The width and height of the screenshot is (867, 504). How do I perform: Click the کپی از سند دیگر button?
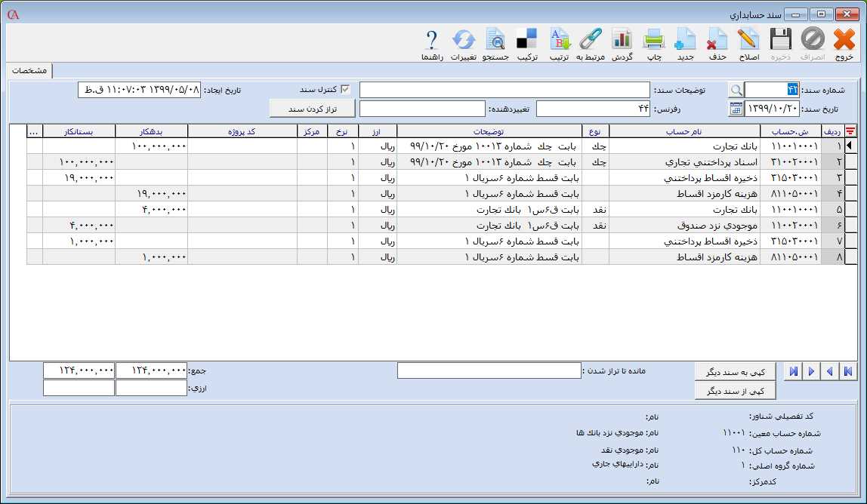click(x=735, y=390)
